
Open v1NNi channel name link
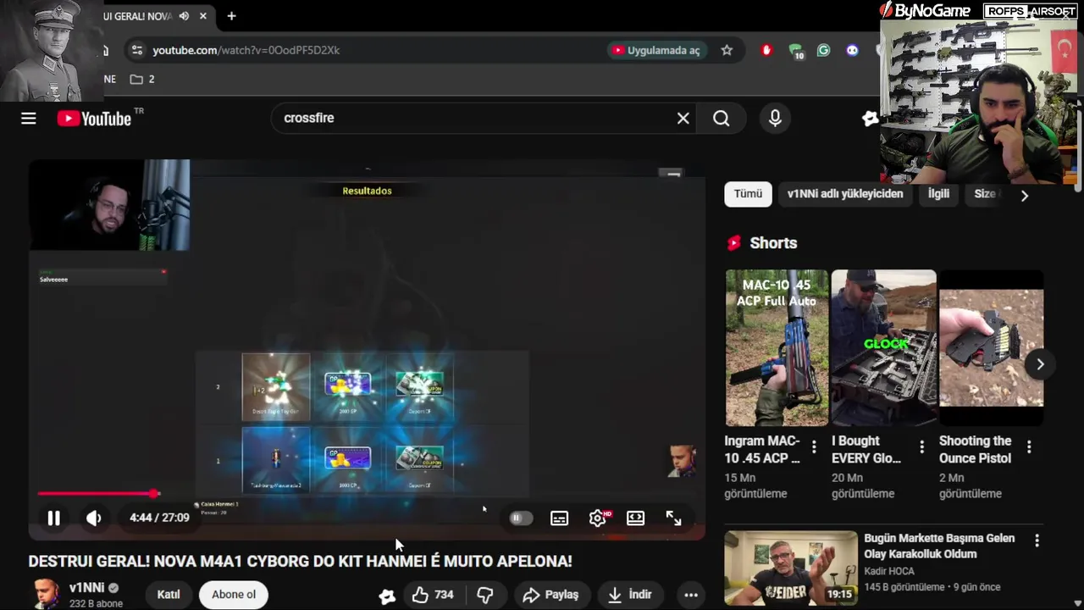86,588
